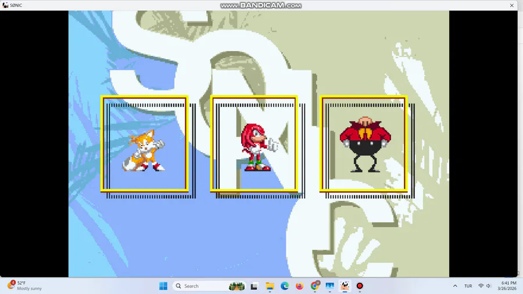This screenshot has width=523, height=294.
Task: Open the clock showing 6:41 PM
Action: tap(507, 286)
